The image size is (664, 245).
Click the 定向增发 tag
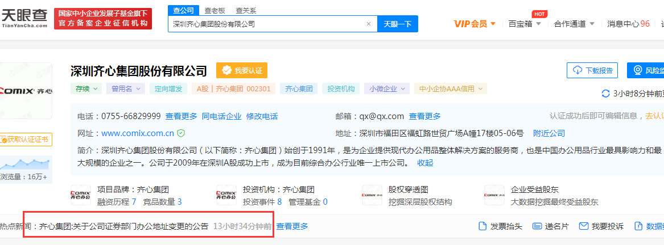(168, 88)
